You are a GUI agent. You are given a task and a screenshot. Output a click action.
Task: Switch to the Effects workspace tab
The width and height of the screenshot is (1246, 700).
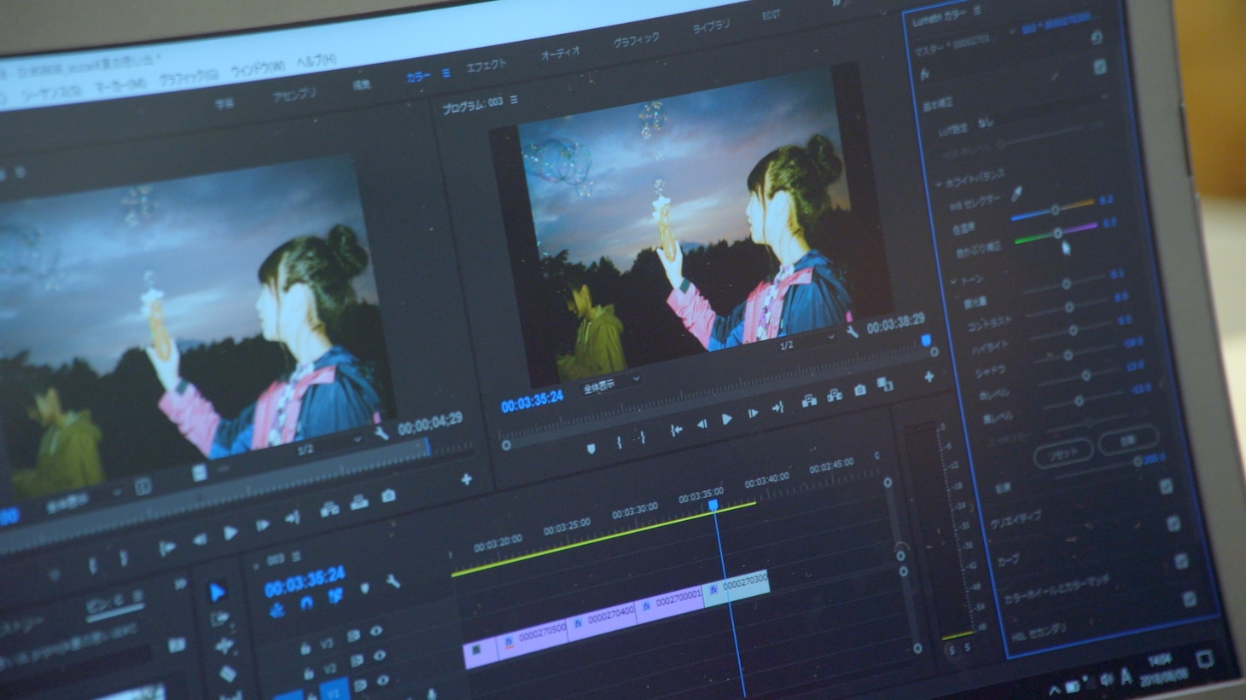pyautogui.click(x=486, y=66)
